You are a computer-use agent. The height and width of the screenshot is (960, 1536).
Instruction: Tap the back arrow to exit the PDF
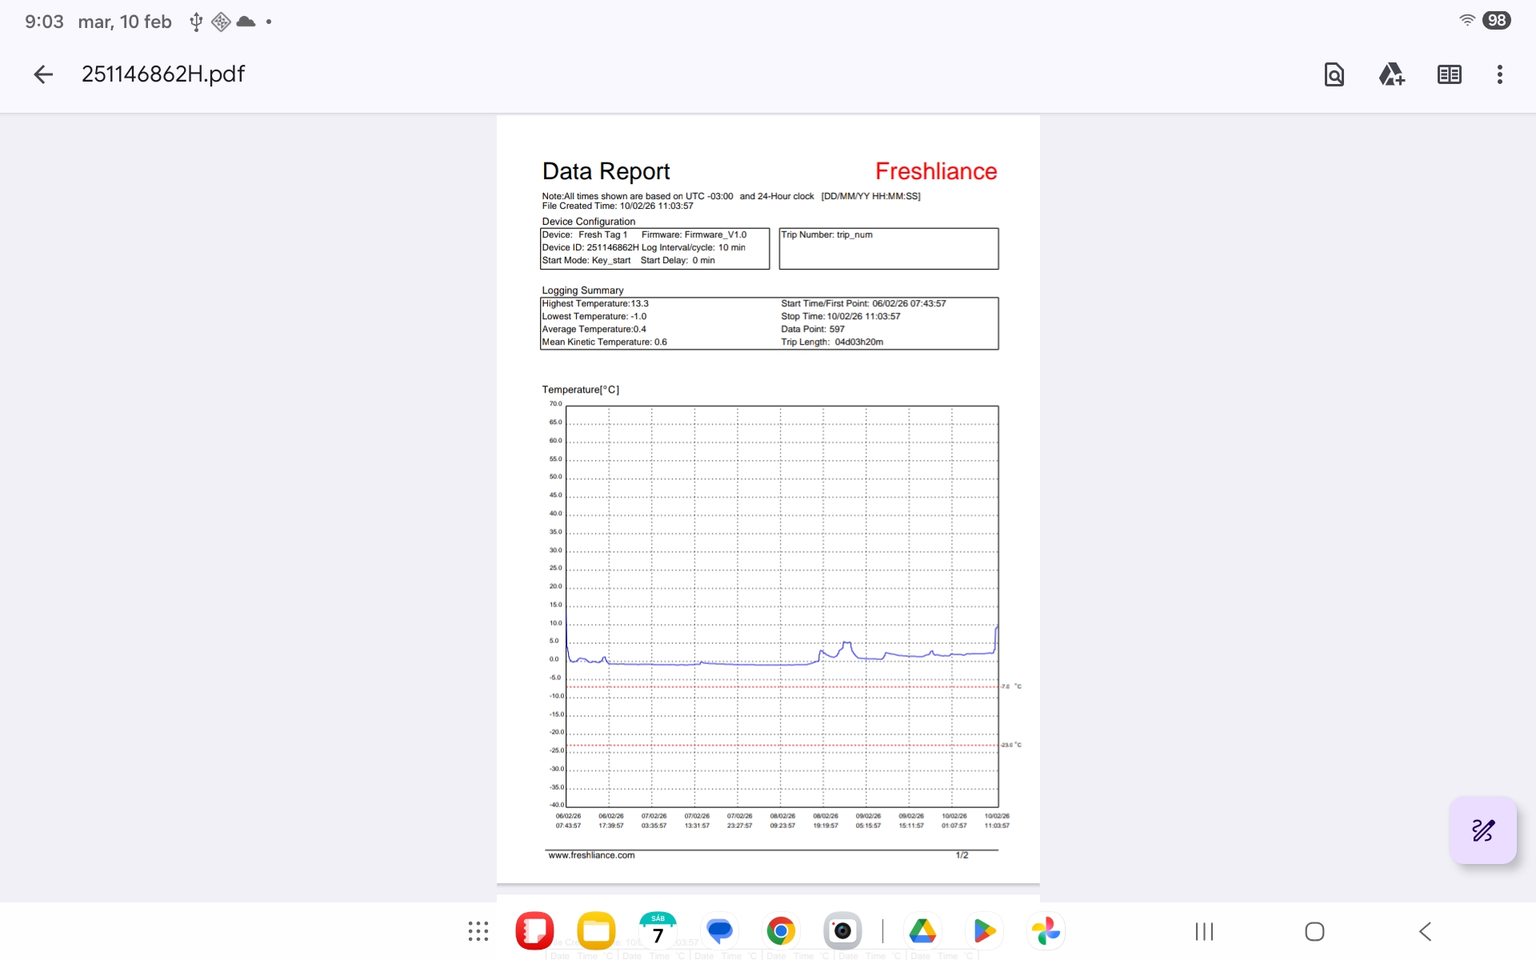pos(43,74)
